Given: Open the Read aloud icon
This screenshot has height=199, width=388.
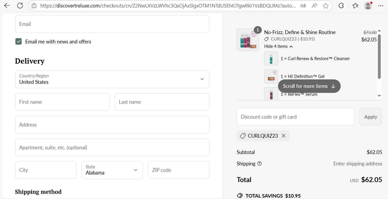Looking at the screenshot, I should coord(314,6).
